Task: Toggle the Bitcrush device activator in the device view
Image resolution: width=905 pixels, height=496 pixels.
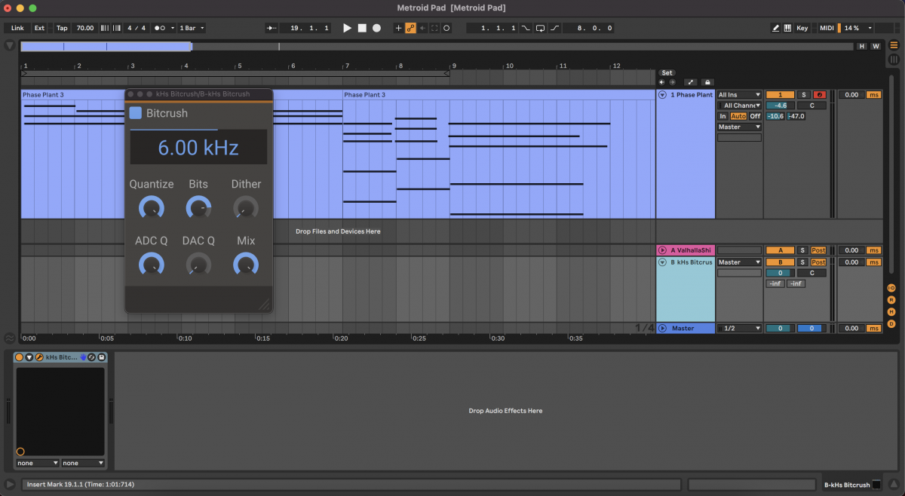Action: tap(20, 357)
